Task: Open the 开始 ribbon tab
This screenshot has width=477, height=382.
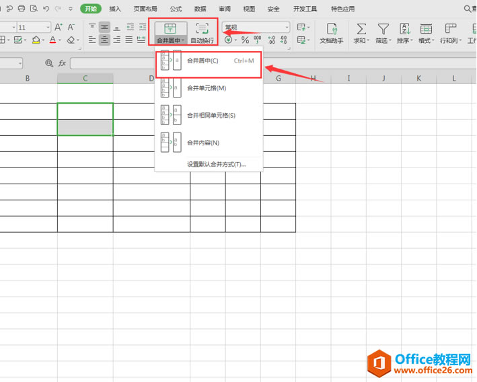Action: coord(91,9)
